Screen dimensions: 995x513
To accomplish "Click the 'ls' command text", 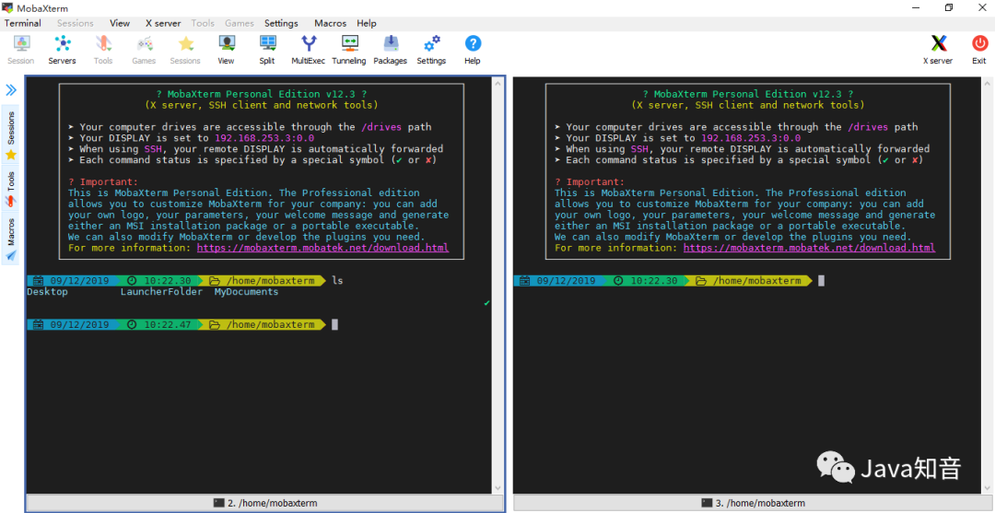I will point(337,280).
